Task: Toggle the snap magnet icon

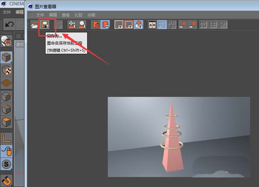Action: [6, 181]
